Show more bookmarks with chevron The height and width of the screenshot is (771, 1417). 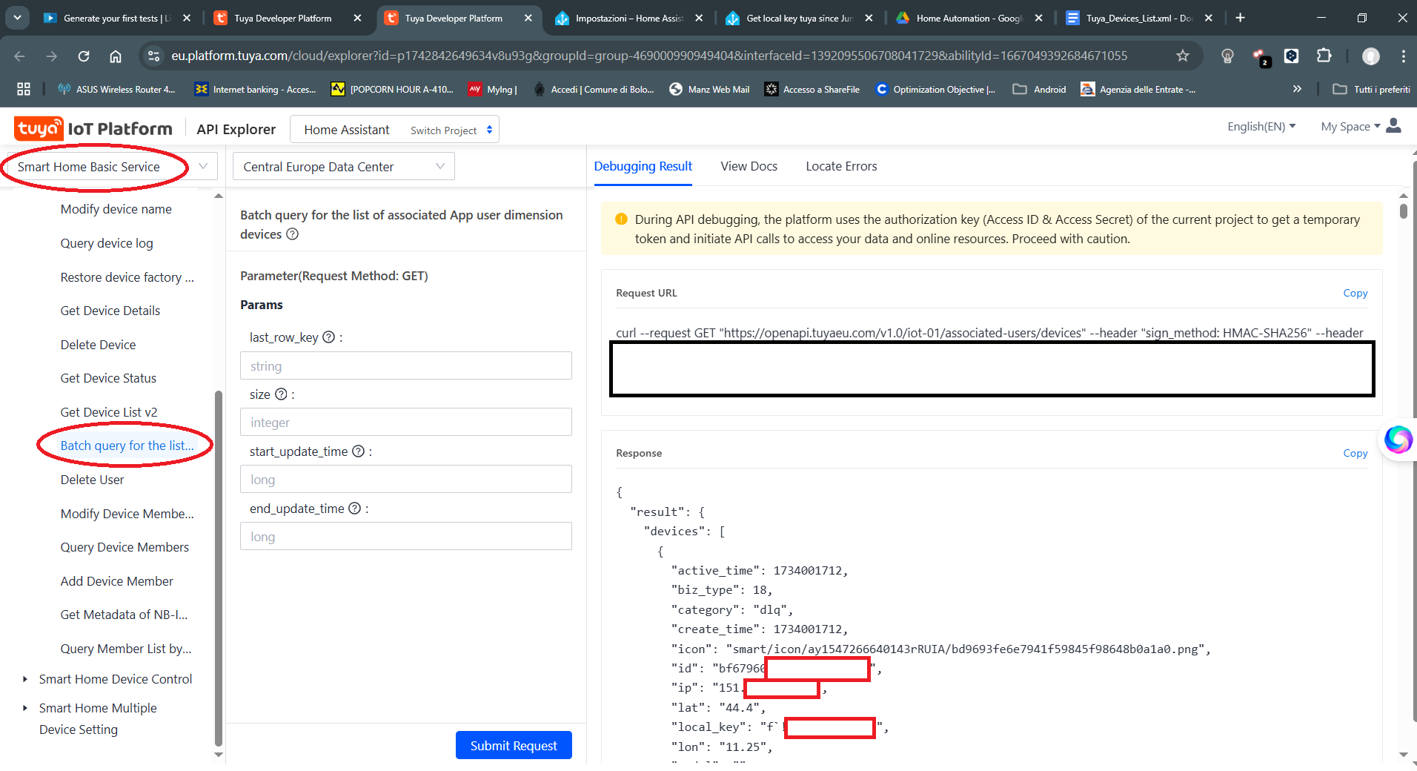point(1297,89)
